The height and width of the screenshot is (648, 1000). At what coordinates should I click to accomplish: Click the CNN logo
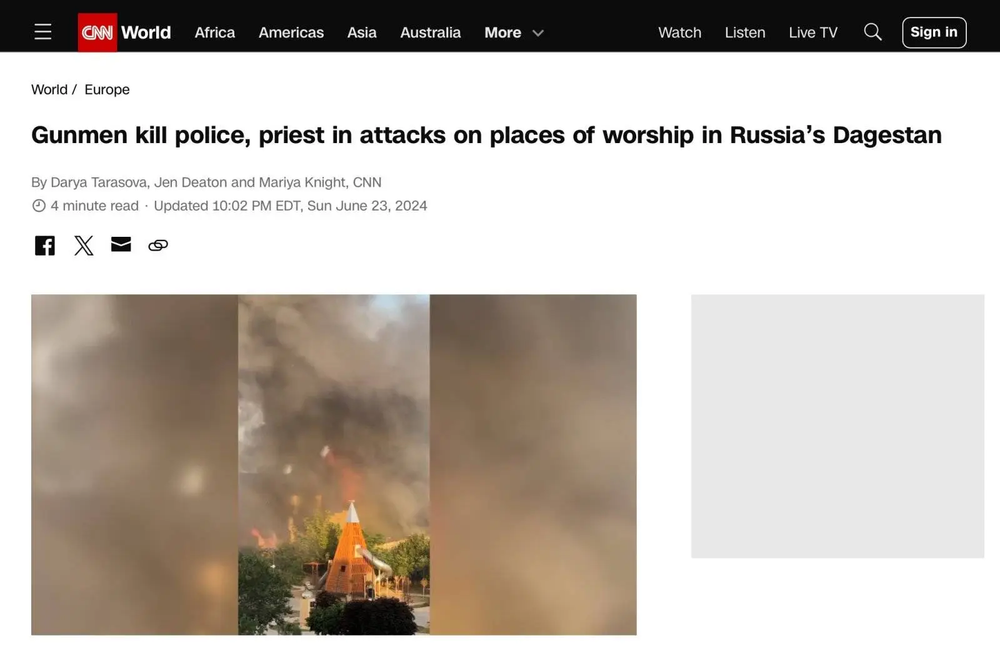click(97, 32)
